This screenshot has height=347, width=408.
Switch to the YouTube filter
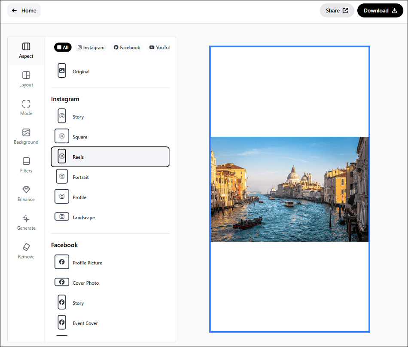[158, 47]
